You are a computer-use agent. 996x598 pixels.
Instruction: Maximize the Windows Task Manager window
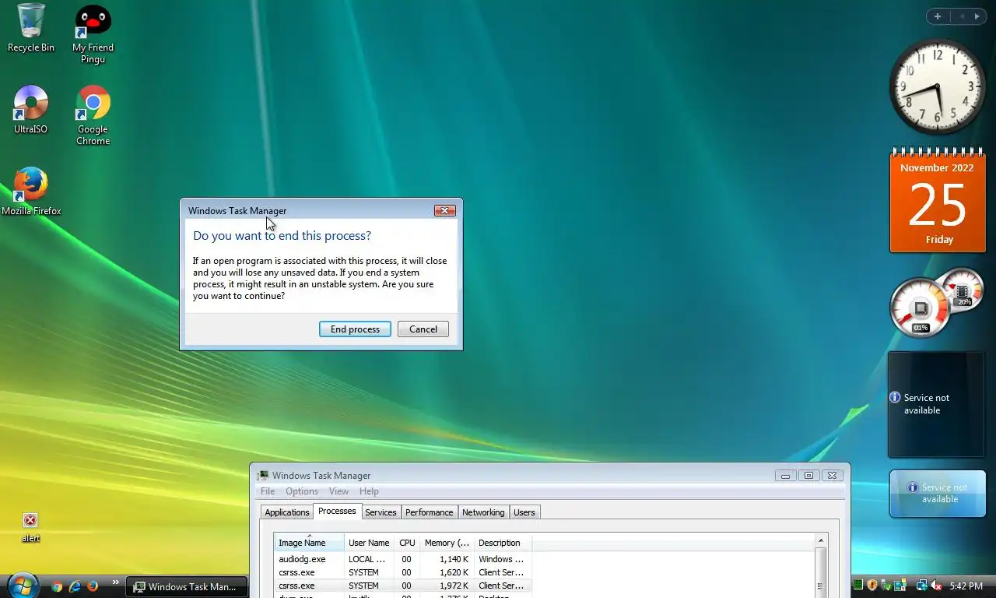[x=808, y=476]
